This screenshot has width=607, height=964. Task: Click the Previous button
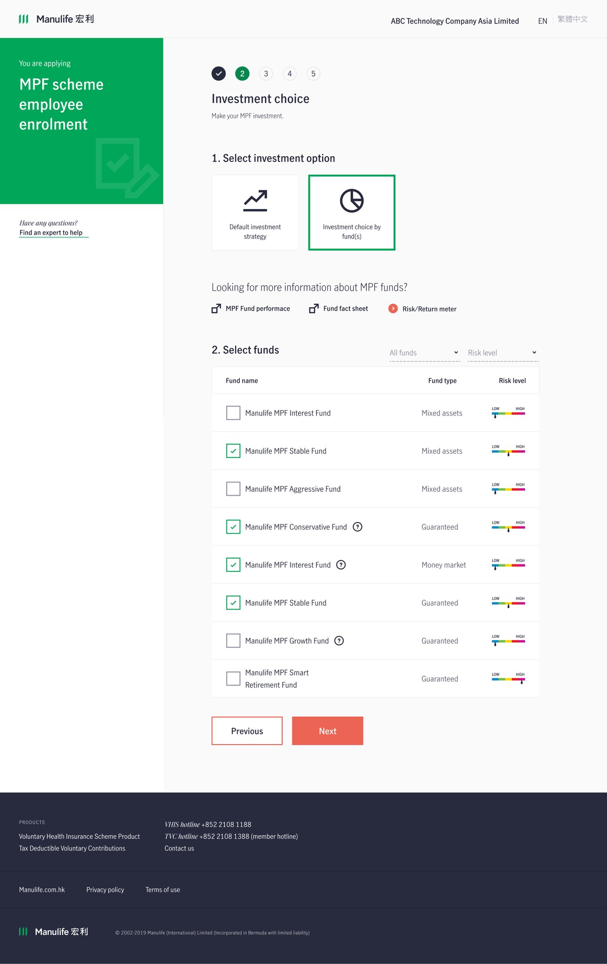pos(247,731)
